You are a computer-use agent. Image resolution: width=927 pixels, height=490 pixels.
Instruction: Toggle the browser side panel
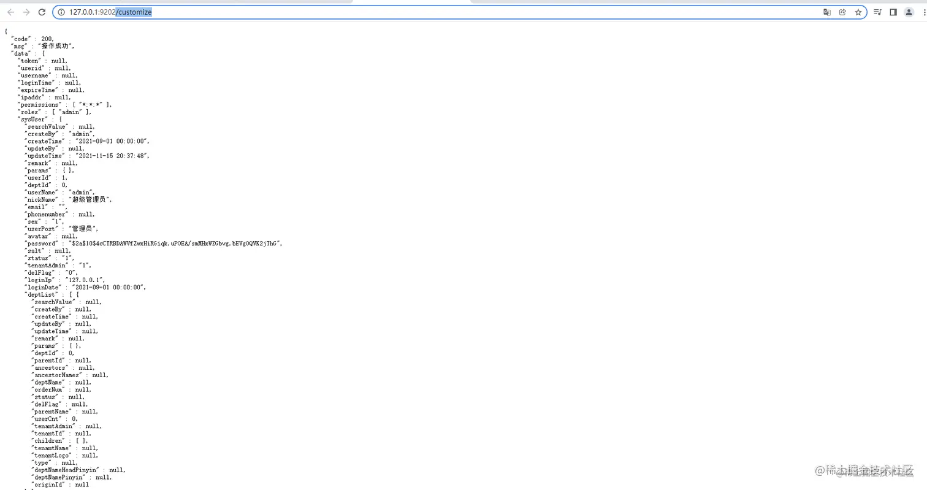[893, 12]
